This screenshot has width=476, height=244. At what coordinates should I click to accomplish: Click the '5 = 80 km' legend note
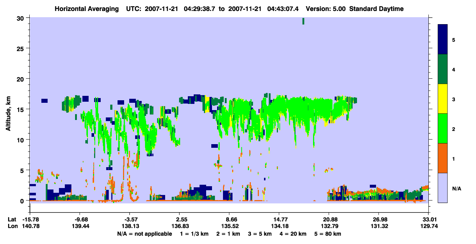pos(328,234)
